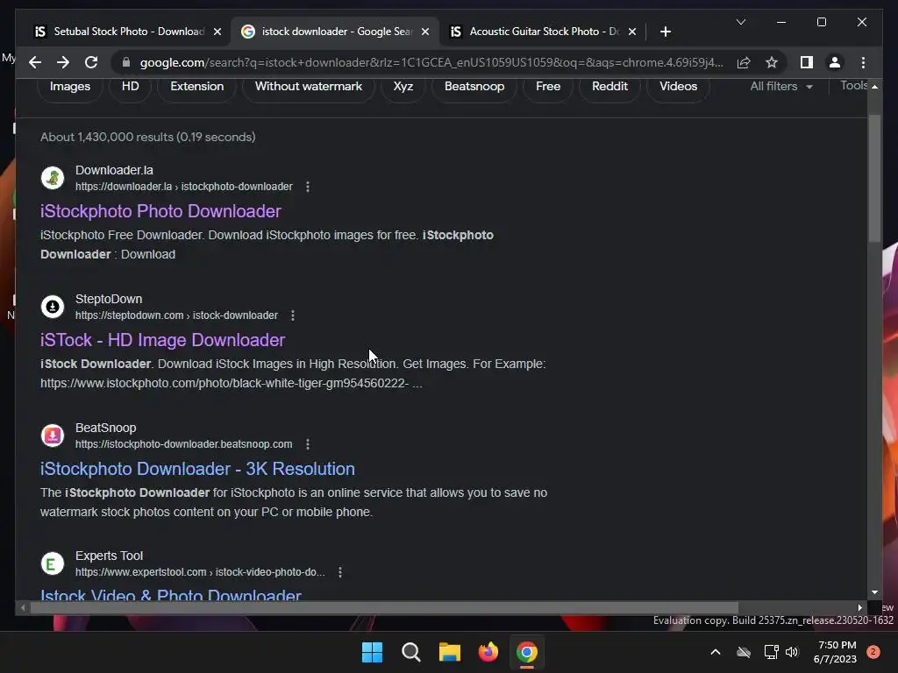The height and width of the screenshot is (673, 898).
Task: Open the Windows Start menu
Action: [x=372, y=652]
